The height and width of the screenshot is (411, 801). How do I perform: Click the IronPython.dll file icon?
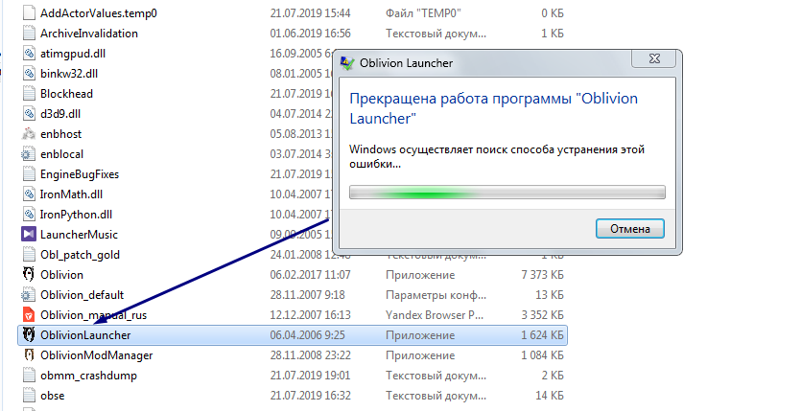[29, 215]
